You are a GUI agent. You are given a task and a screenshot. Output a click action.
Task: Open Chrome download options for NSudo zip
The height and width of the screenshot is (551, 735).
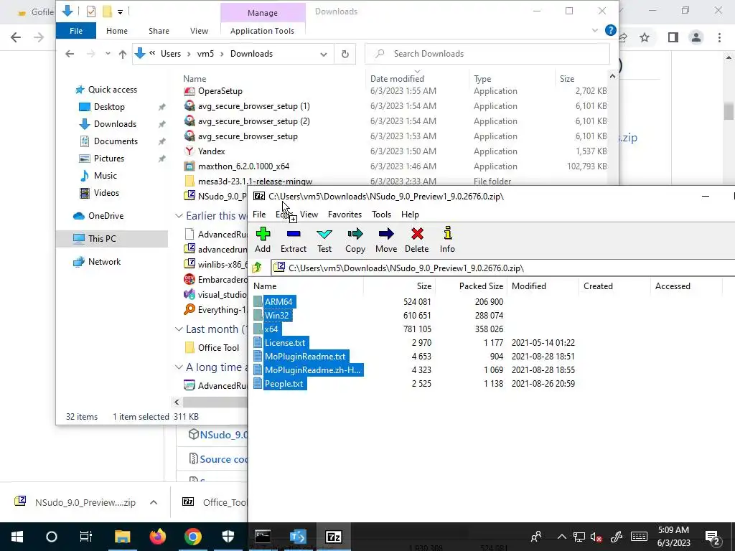coord(154,502)
